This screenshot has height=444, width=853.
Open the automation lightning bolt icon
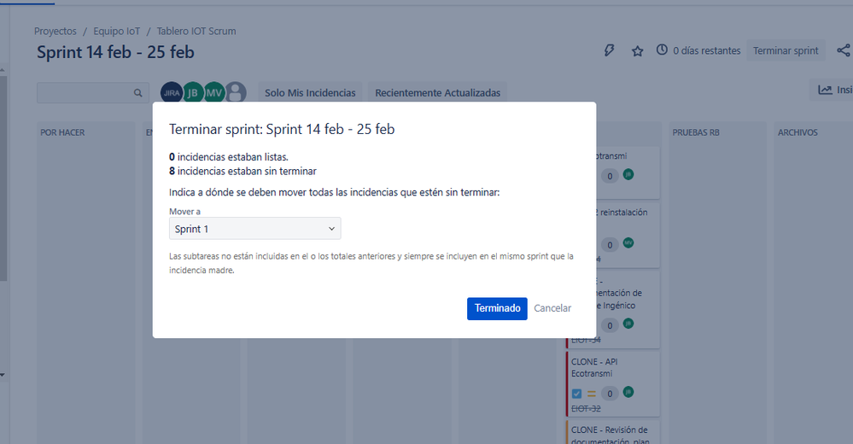[610, 50]
